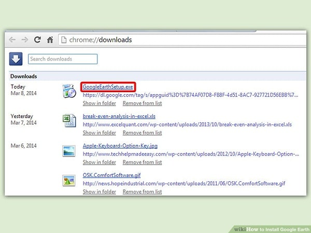The image size is (311, 233).
Task: Click the blue downloads arrow icon
Action: [16, 59]
